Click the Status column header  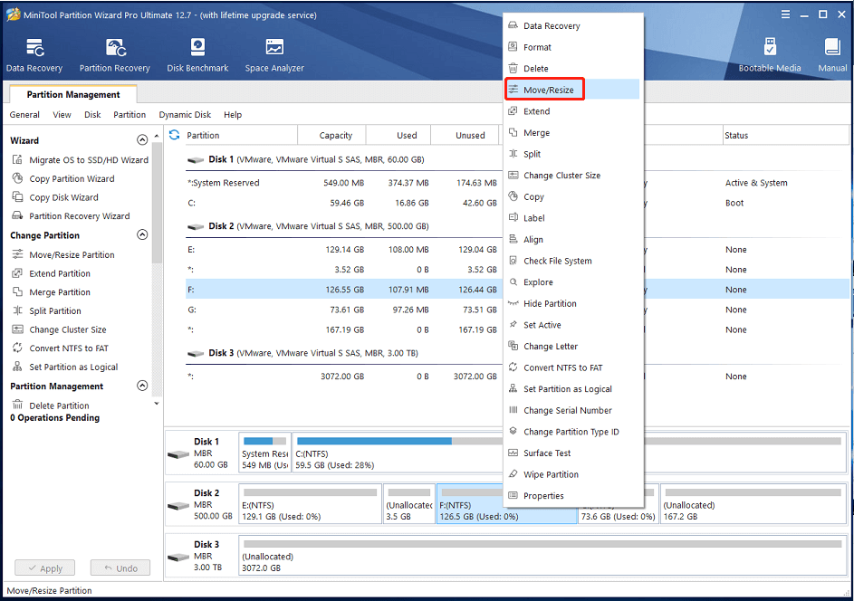click(785, 135)
